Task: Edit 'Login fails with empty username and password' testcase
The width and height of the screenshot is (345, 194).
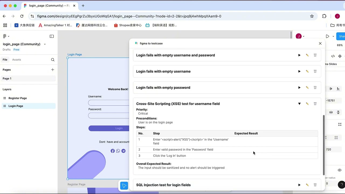Action: [307, 55]
